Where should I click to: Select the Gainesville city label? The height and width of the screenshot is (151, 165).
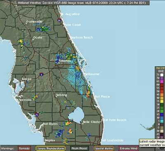[x=34, y=21]
